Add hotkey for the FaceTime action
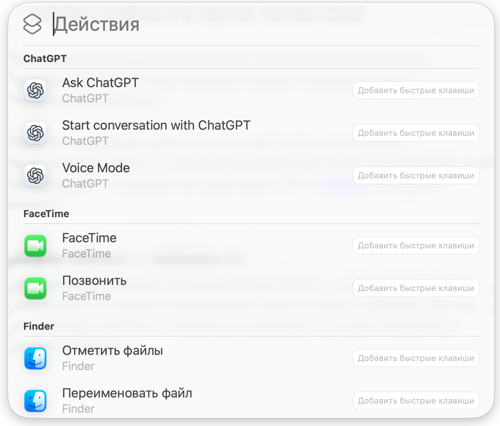500x426 pixels. coord(416,246)
